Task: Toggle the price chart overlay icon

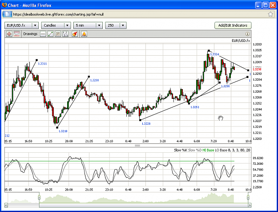Action: click(x=16, y=34)
